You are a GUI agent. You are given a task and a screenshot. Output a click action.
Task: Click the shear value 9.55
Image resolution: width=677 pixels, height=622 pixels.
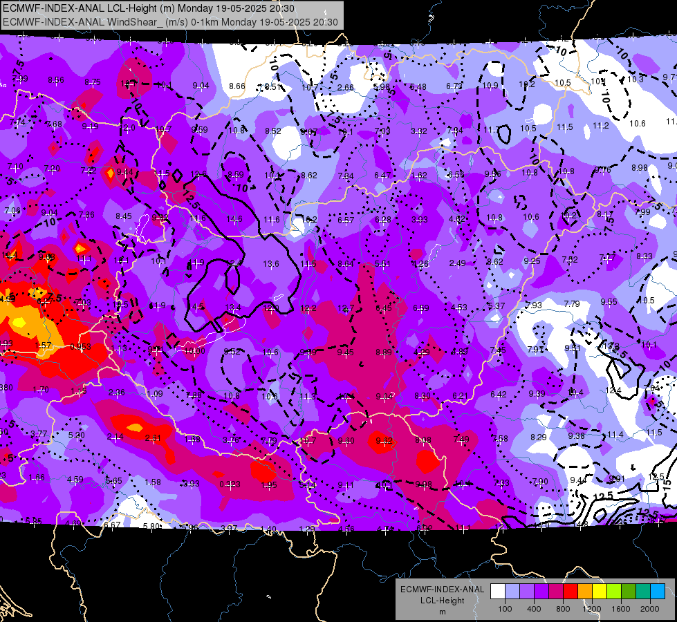point(609,302)
